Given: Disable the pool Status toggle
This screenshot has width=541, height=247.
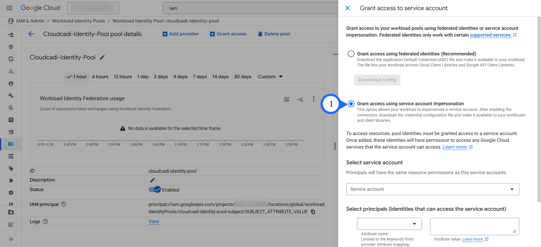Looking at the screenshot, I should pyautogui.click(x=155, y=190).
